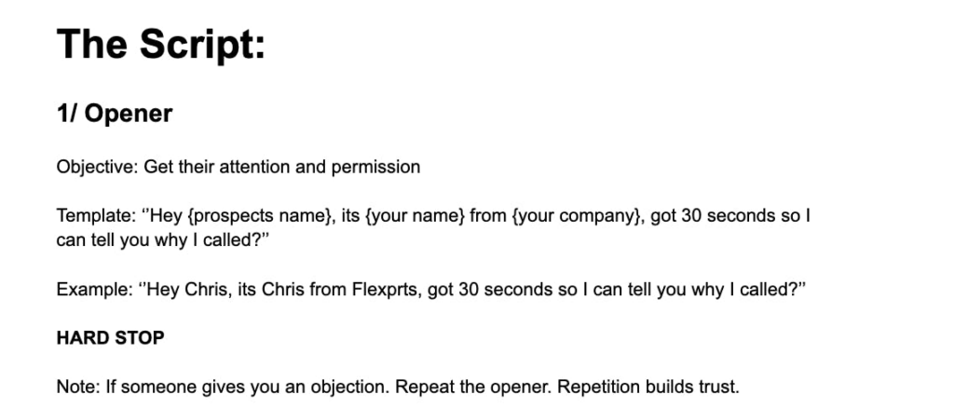
Task: Click the "{your company}" placeholder
Action: [578, 216]
